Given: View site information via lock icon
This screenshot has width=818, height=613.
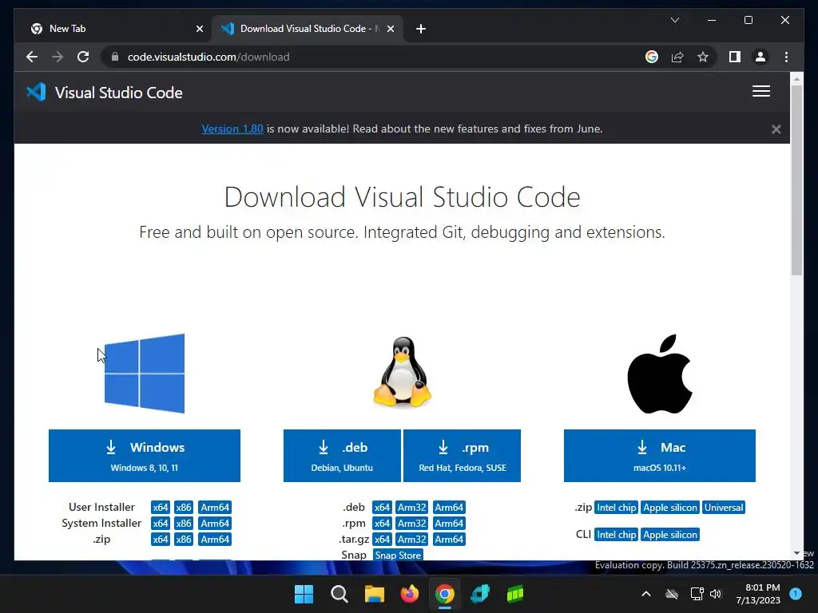Looking at the screenshot, I should point(115,57).
